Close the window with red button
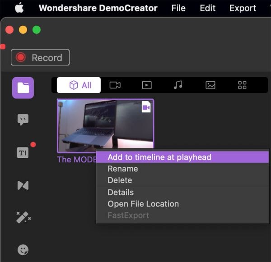Screen dimensions: 271x262 (9, 30)
